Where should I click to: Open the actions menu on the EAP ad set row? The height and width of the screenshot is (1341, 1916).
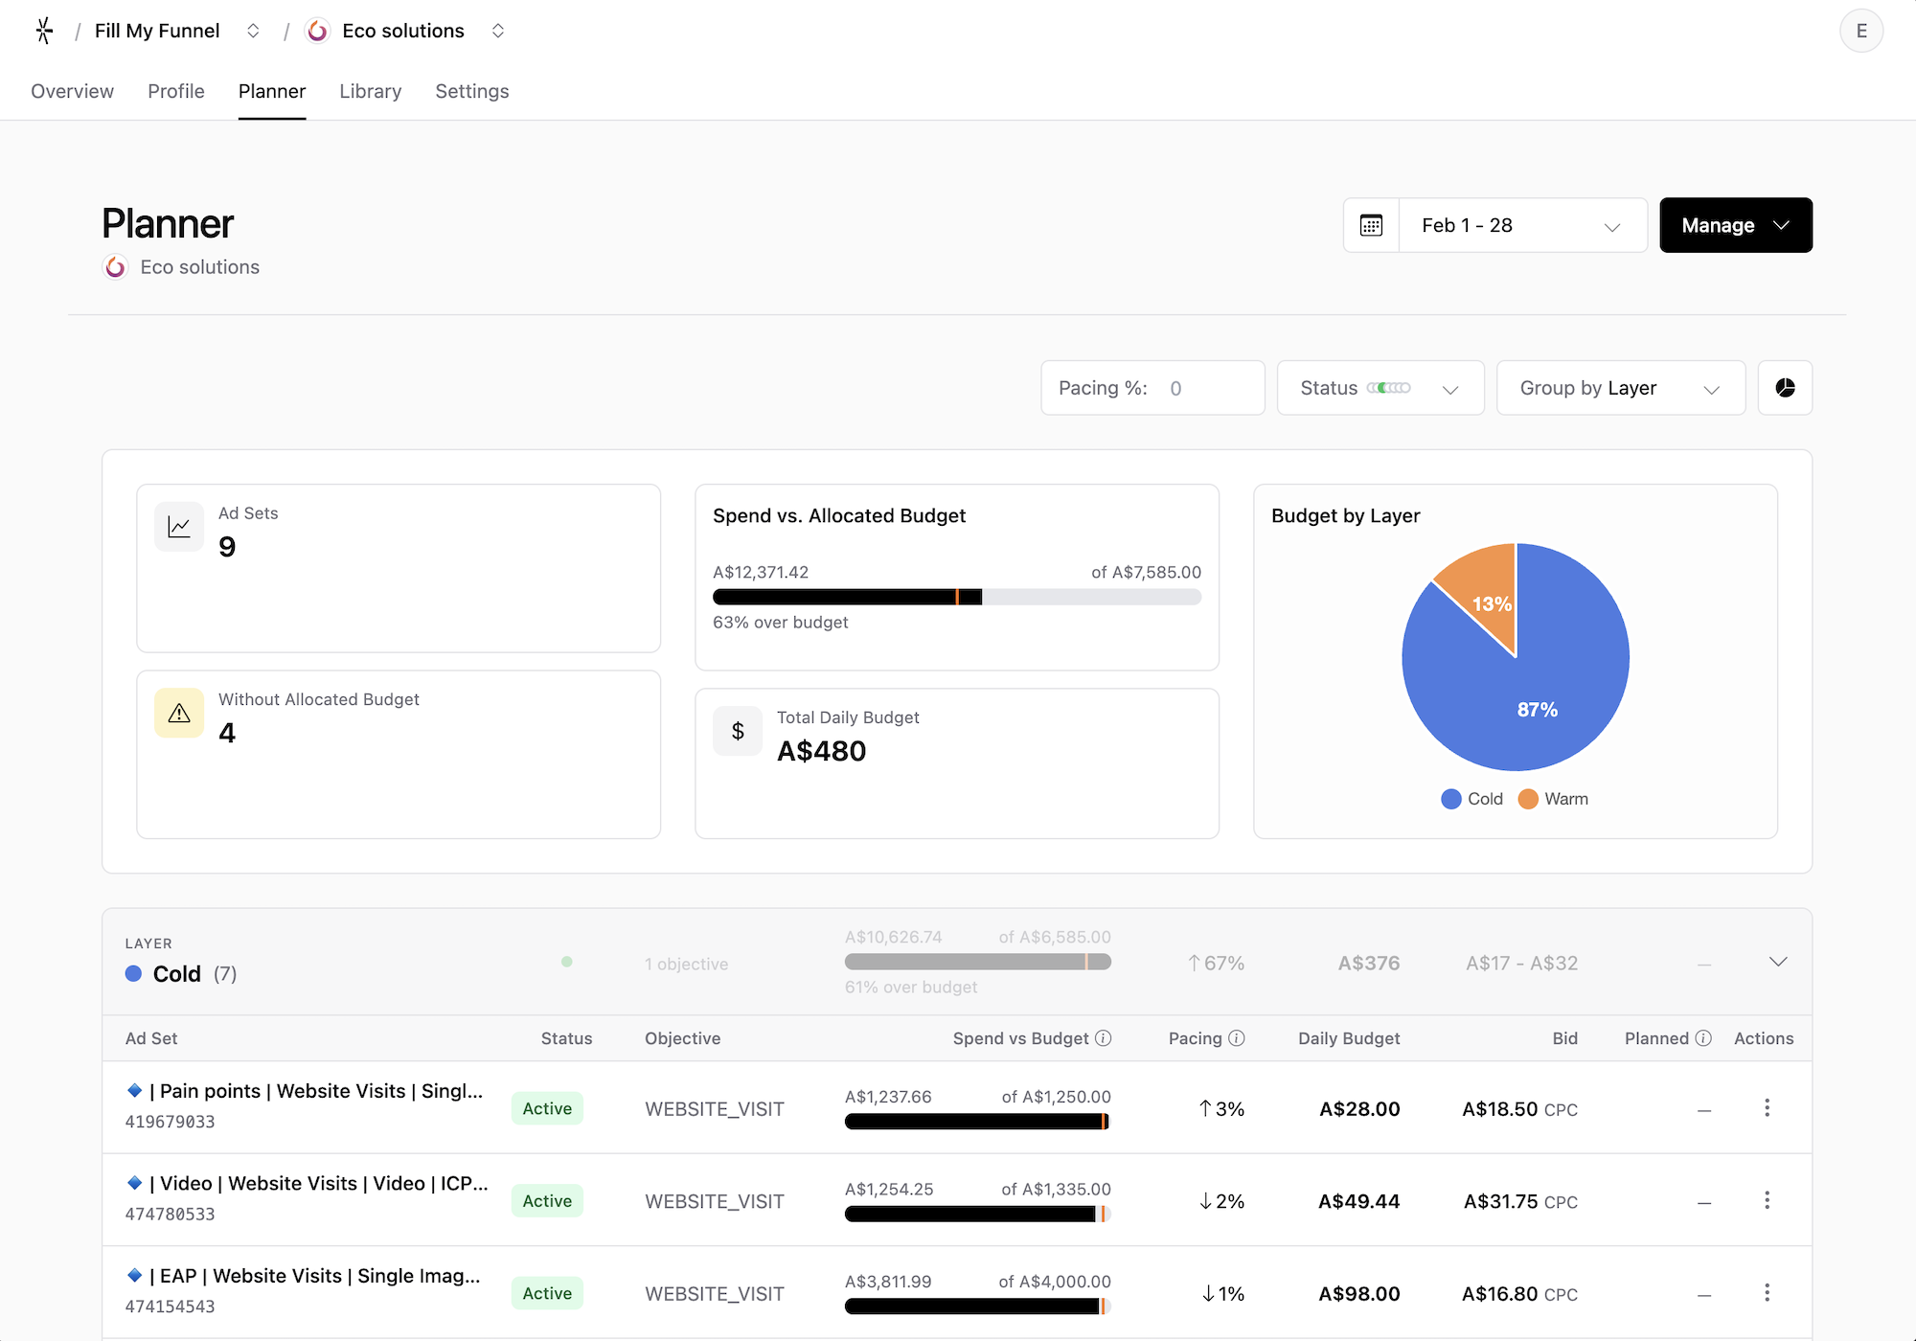pos(1768,1291)
